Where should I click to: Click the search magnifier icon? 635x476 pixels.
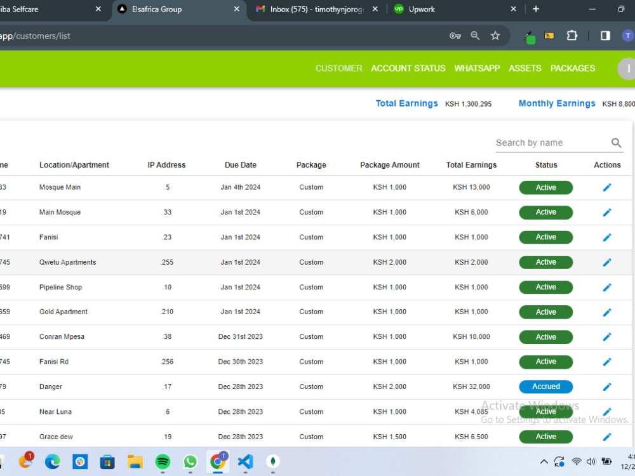(616, 143)
